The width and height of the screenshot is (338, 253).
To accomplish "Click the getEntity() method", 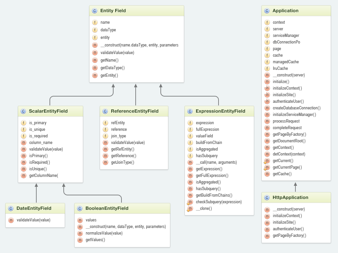I will click(109, 75).
